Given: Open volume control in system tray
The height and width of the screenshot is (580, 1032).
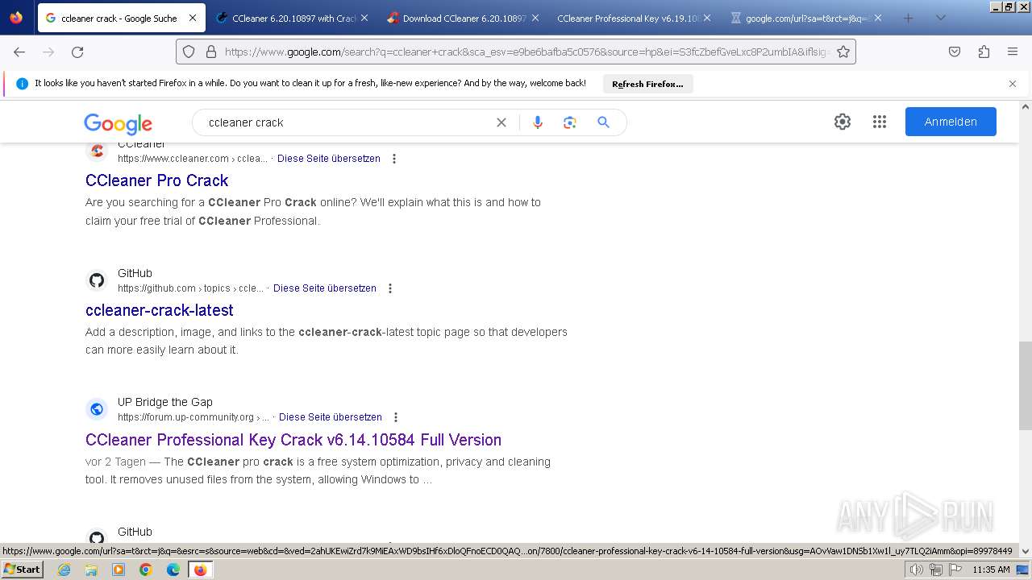Looking at the screenshot, I should pos(917,570).
